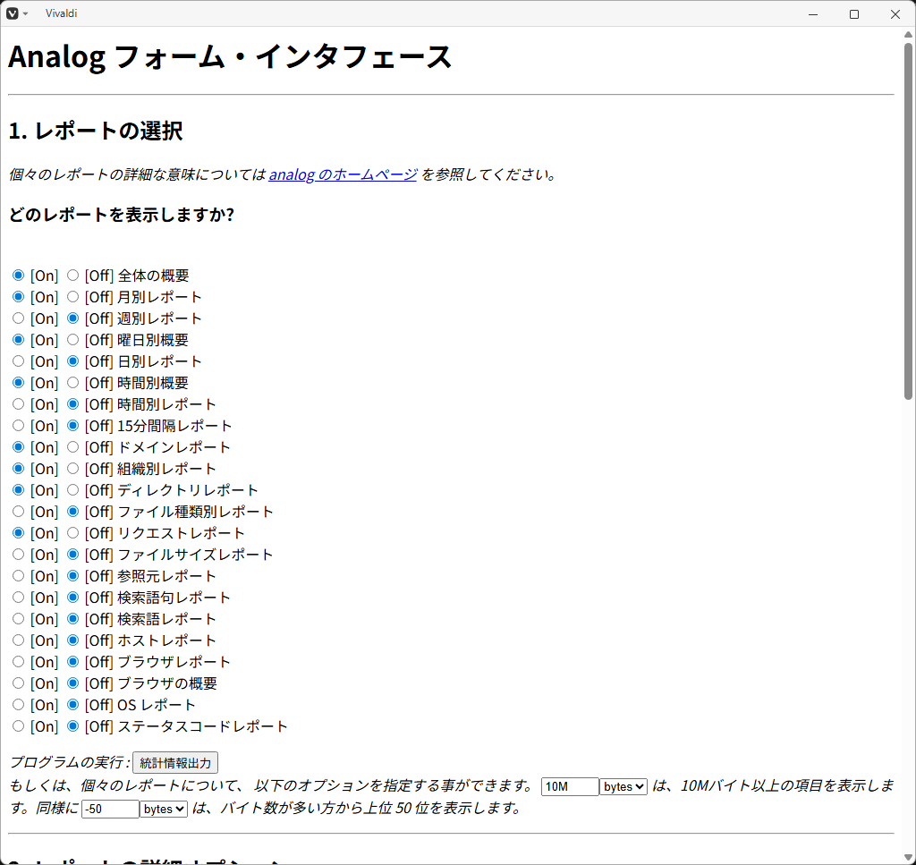Turn On 日別レポート
Screen dimensions: 916x865
(18, 361)
